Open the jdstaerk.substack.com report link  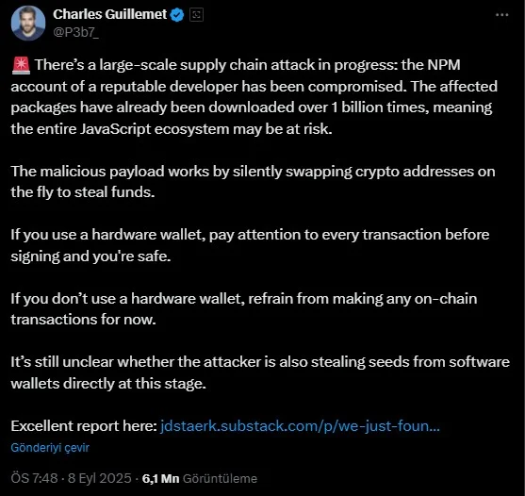pos(300,426)
